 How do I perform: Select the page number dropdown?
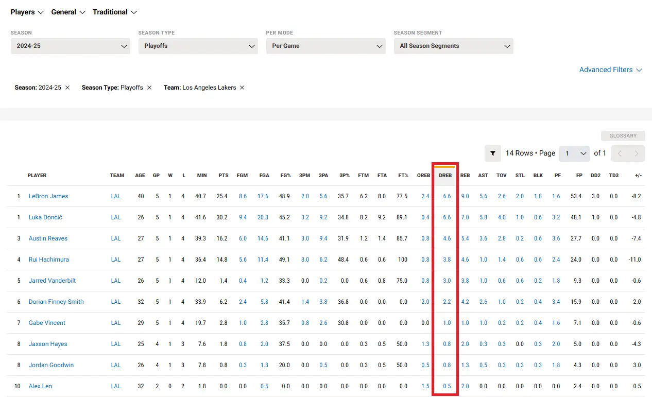pyautogui.click(x=574, y=153)
